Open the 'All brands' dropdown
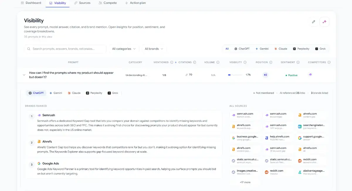The width and height of the screenshot is (352, 191). click(154, 49)
